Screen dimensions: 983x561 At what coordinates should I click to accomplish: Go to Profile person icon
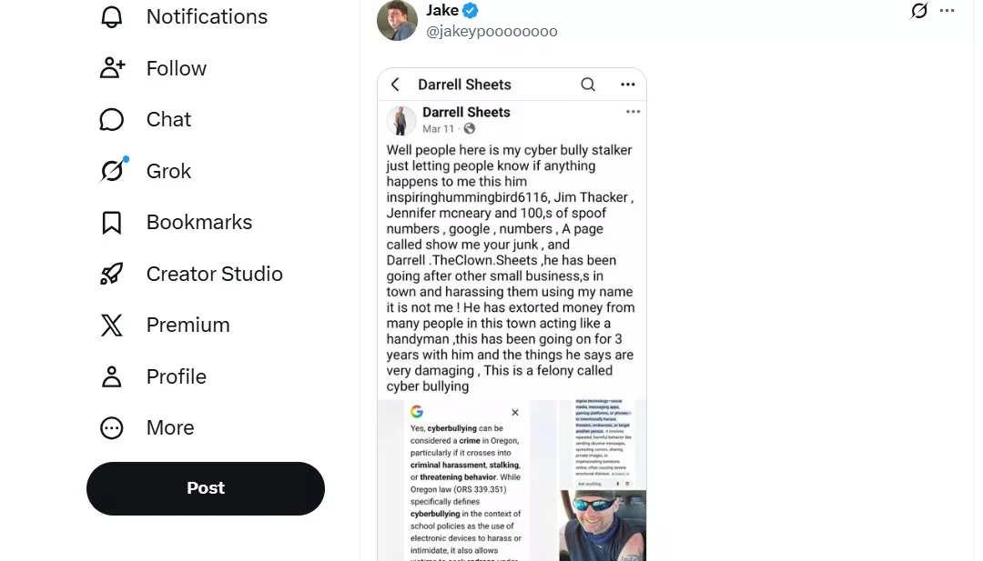point(112,376)
